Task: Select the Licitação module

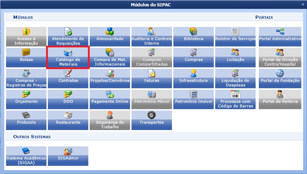Action: [235, 57]
